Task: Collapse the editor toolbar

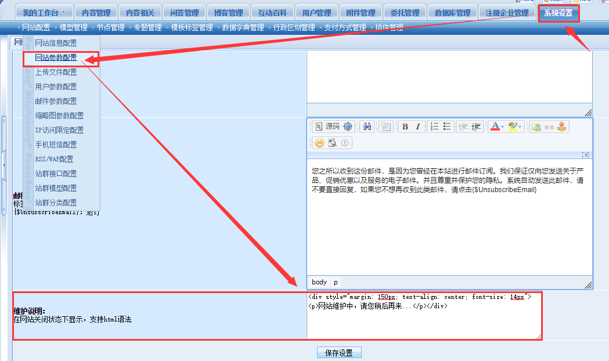Action: 585,154
